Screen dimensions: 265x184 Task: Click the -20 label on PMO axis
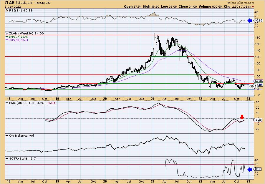click(257, 129)
